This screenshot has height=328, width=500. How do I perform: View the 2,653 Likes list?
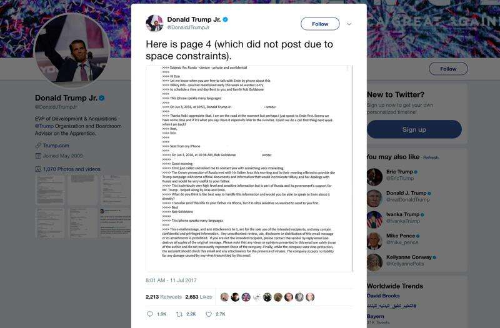click(198, 297)
